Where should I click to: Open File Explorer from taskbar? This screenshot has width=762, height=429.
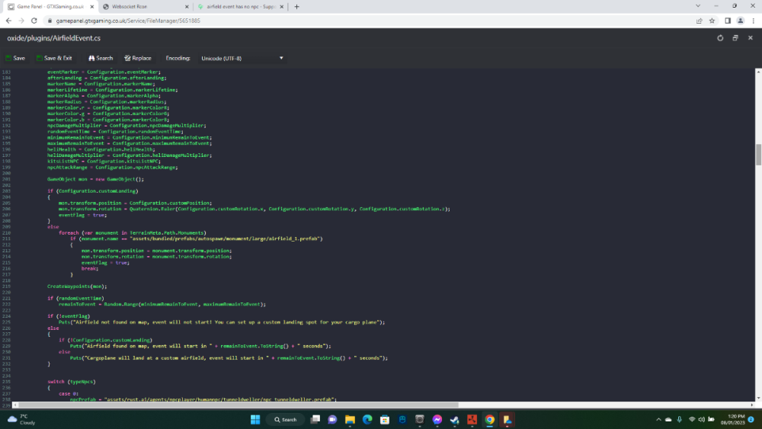click(350, 419)
